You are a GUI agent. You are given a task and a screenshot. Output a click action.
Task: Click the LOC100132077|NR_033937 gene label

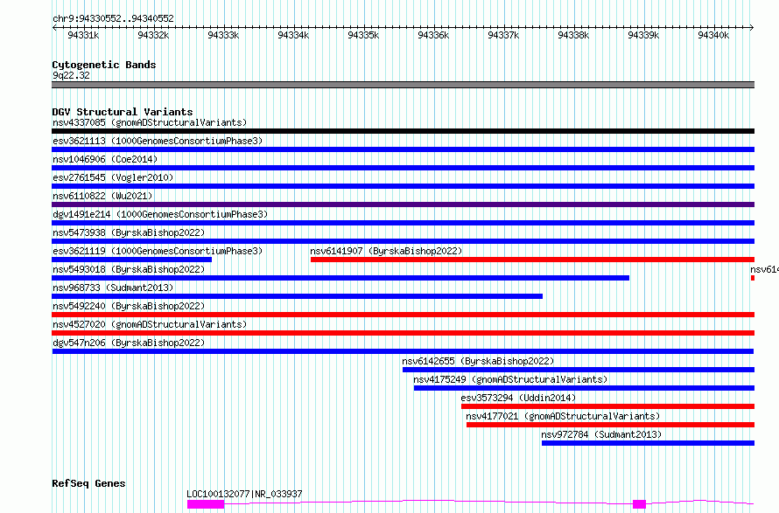pyautogui.click(x=244, y=494)
